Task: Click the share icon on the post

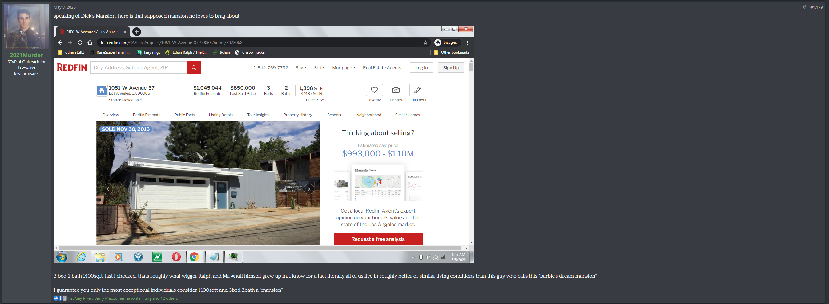Action: pos(804,7)
